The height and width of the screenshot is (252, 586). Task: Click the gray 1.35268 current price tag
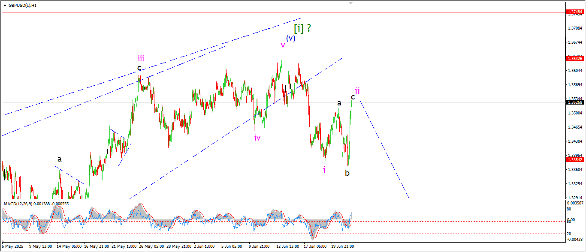(x=575, y=102)
